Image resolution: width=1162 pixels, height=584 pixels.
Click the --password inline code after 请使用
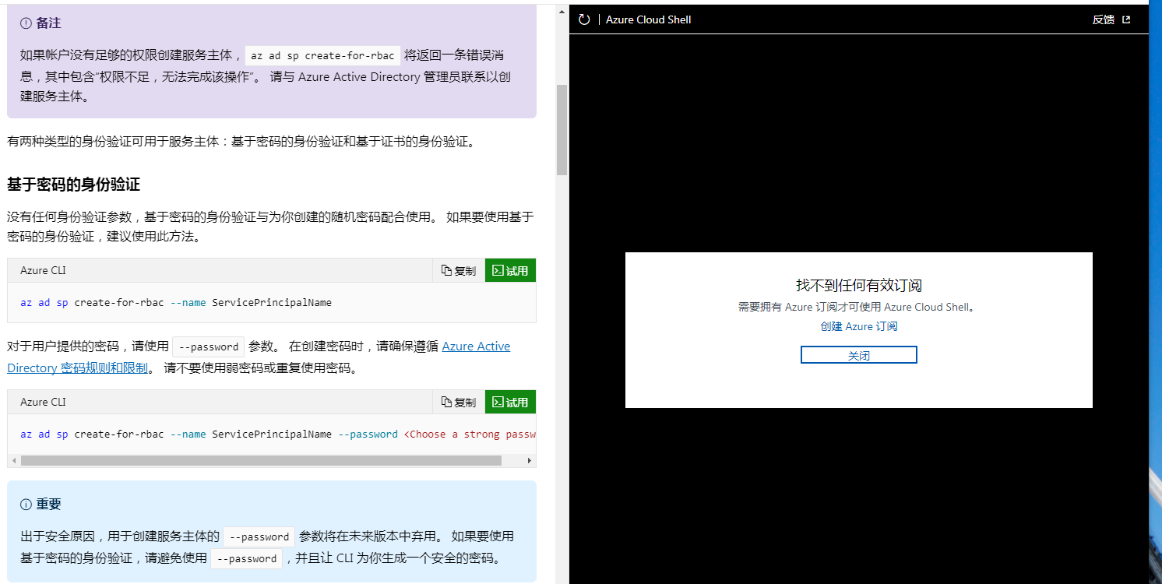pyautogui.click(x=208, y=347)
